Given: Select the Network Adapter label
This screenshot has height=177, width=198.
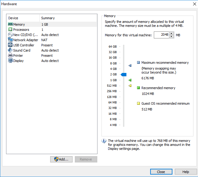Looking at the screenshot, I should point(26,40).
